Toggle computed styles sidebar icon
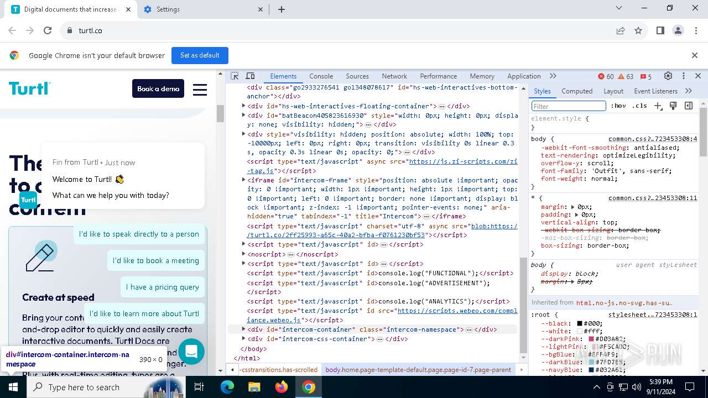Screen dimensions: 708x398 pyautogui.click(x=689, y=106)
